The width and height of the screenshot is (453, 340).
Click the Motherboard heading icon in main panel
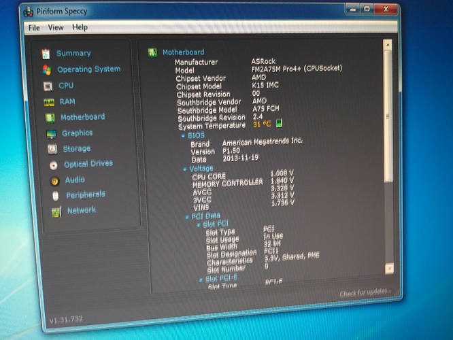click(152, 52)
